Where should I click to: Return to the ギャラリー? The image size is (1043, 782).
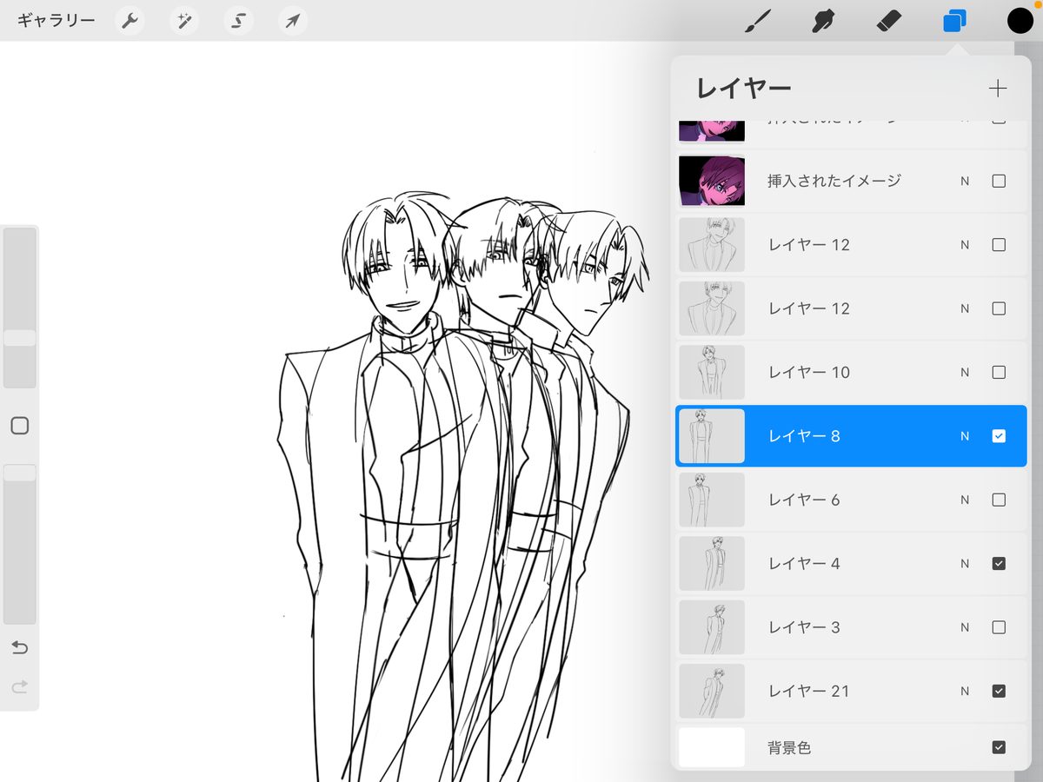56,21
